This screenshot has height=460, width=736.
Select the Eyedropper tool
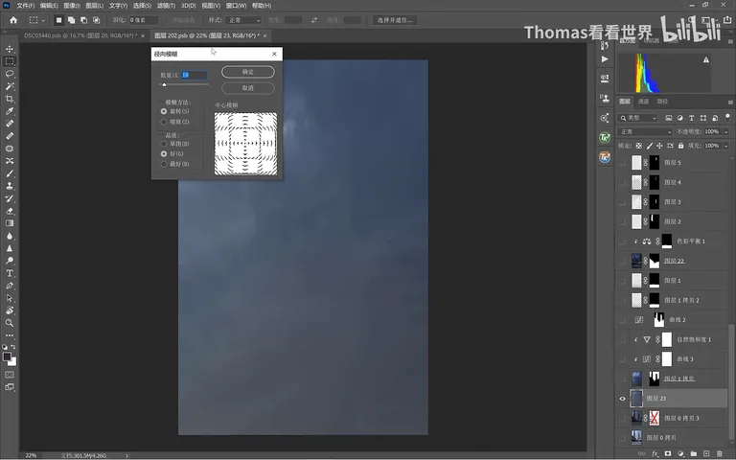tap(10, 111)
